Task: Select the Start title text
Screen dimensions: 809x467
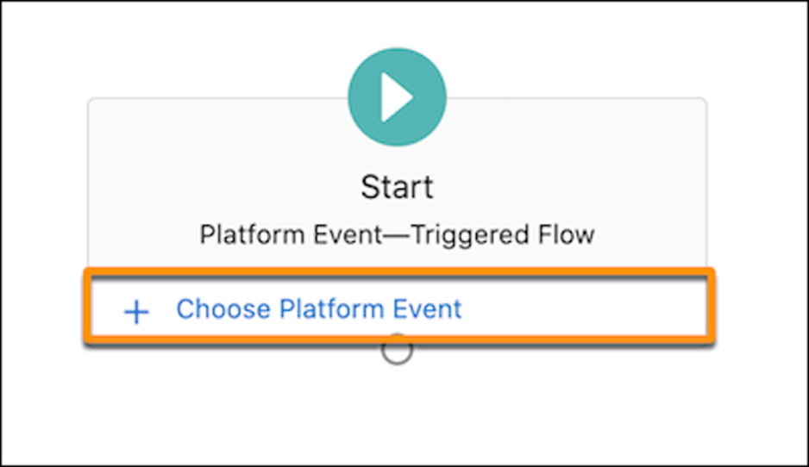Action: [397, 187]
